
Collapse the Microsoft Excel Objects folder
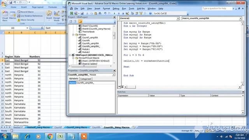(73, 58)
